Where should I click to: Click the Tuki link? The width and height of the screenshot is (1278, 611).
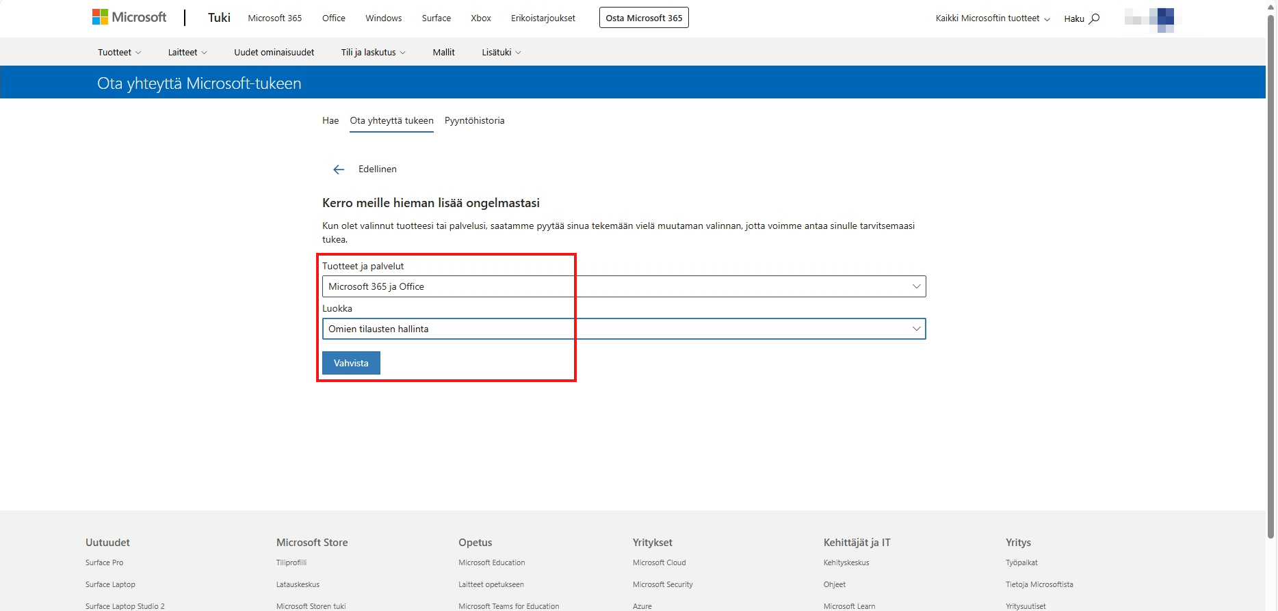point(219,17)
